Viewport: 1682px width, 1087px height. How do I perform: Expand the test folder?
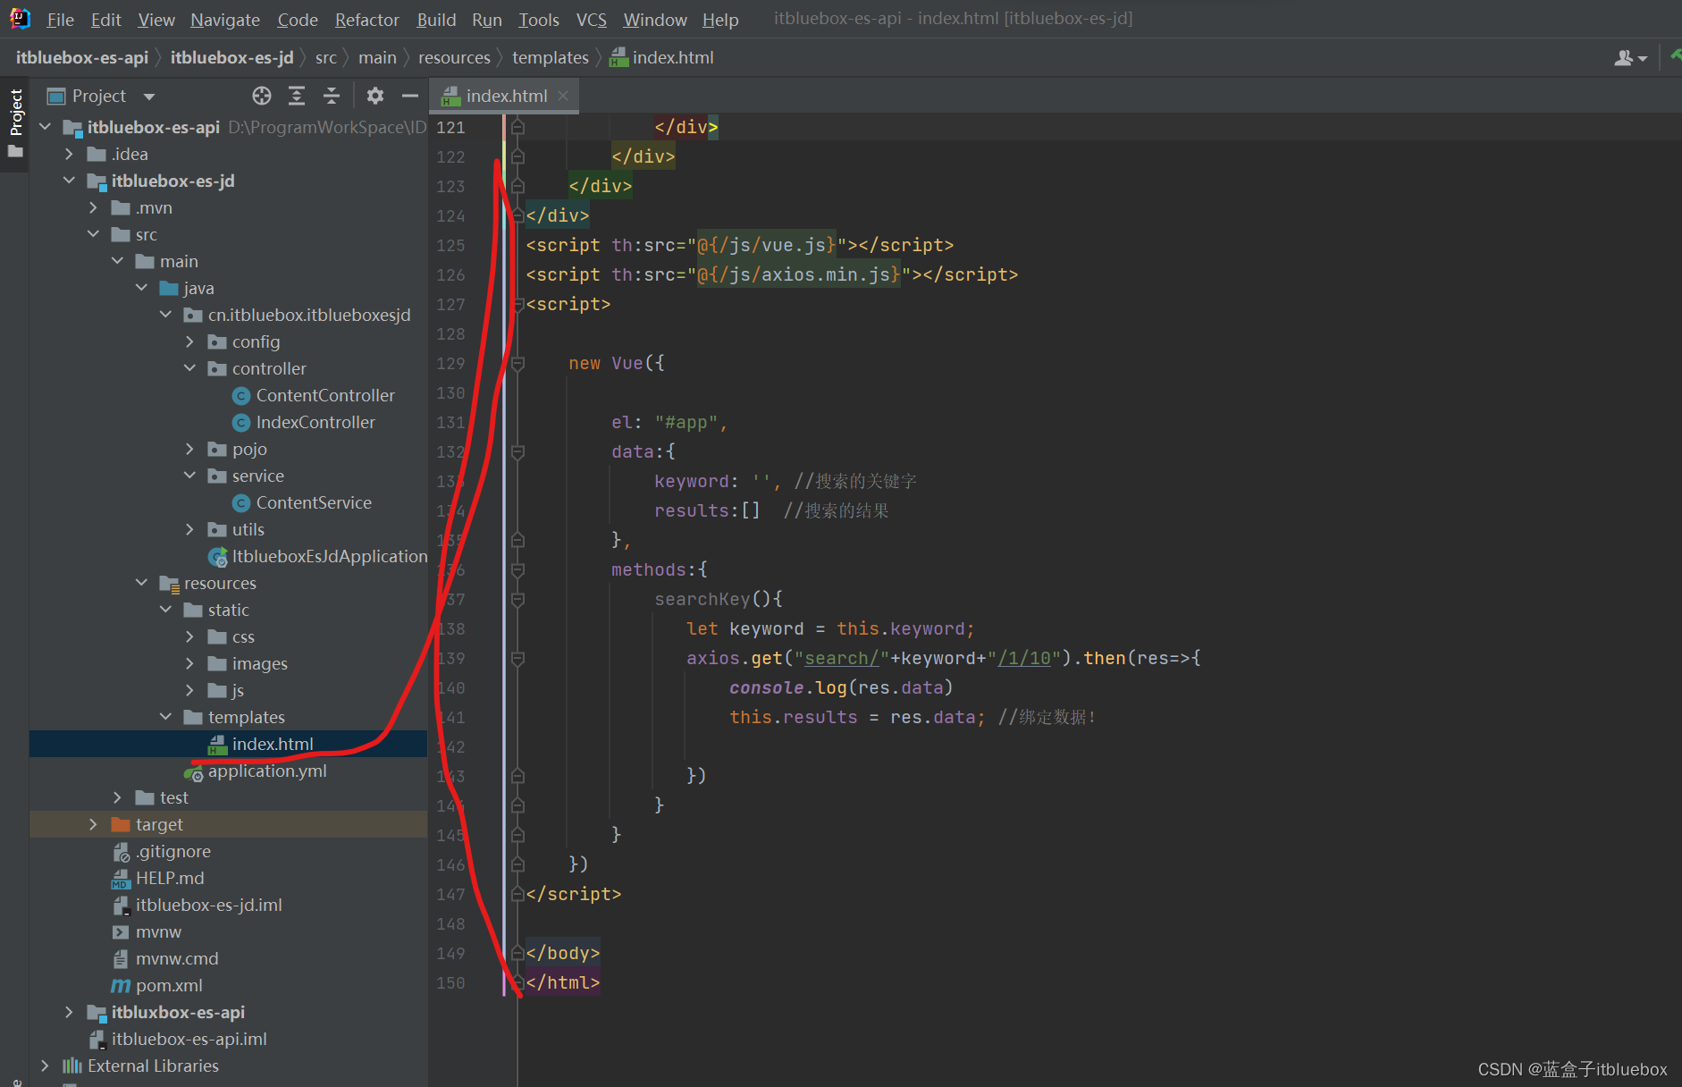pyautogui.click(x=117, y=797)
